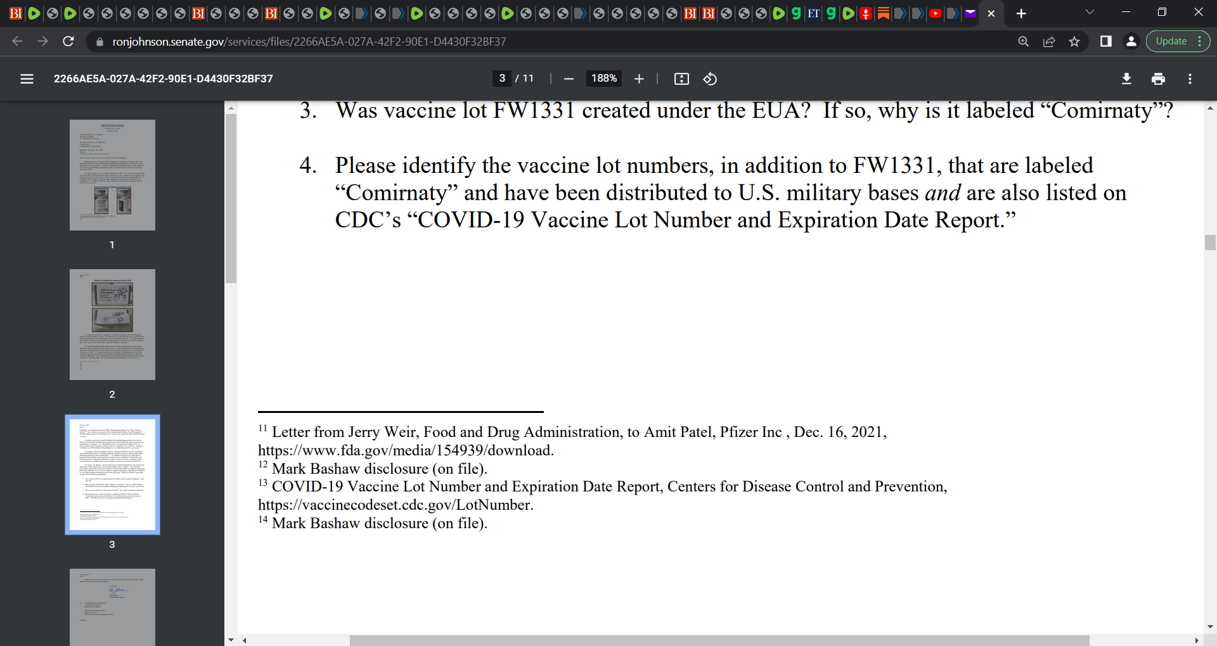This screenshot has width=1217, height=646.
Task: Click the document title 2266AE5A-027A-42F2
Action: (x=163, y=79)
